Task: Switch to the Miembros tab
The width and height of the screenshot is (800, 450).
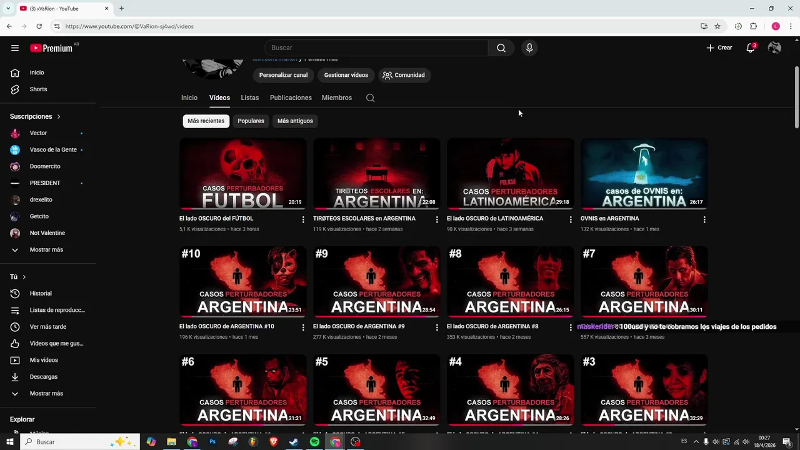Action: coord(337,97)
